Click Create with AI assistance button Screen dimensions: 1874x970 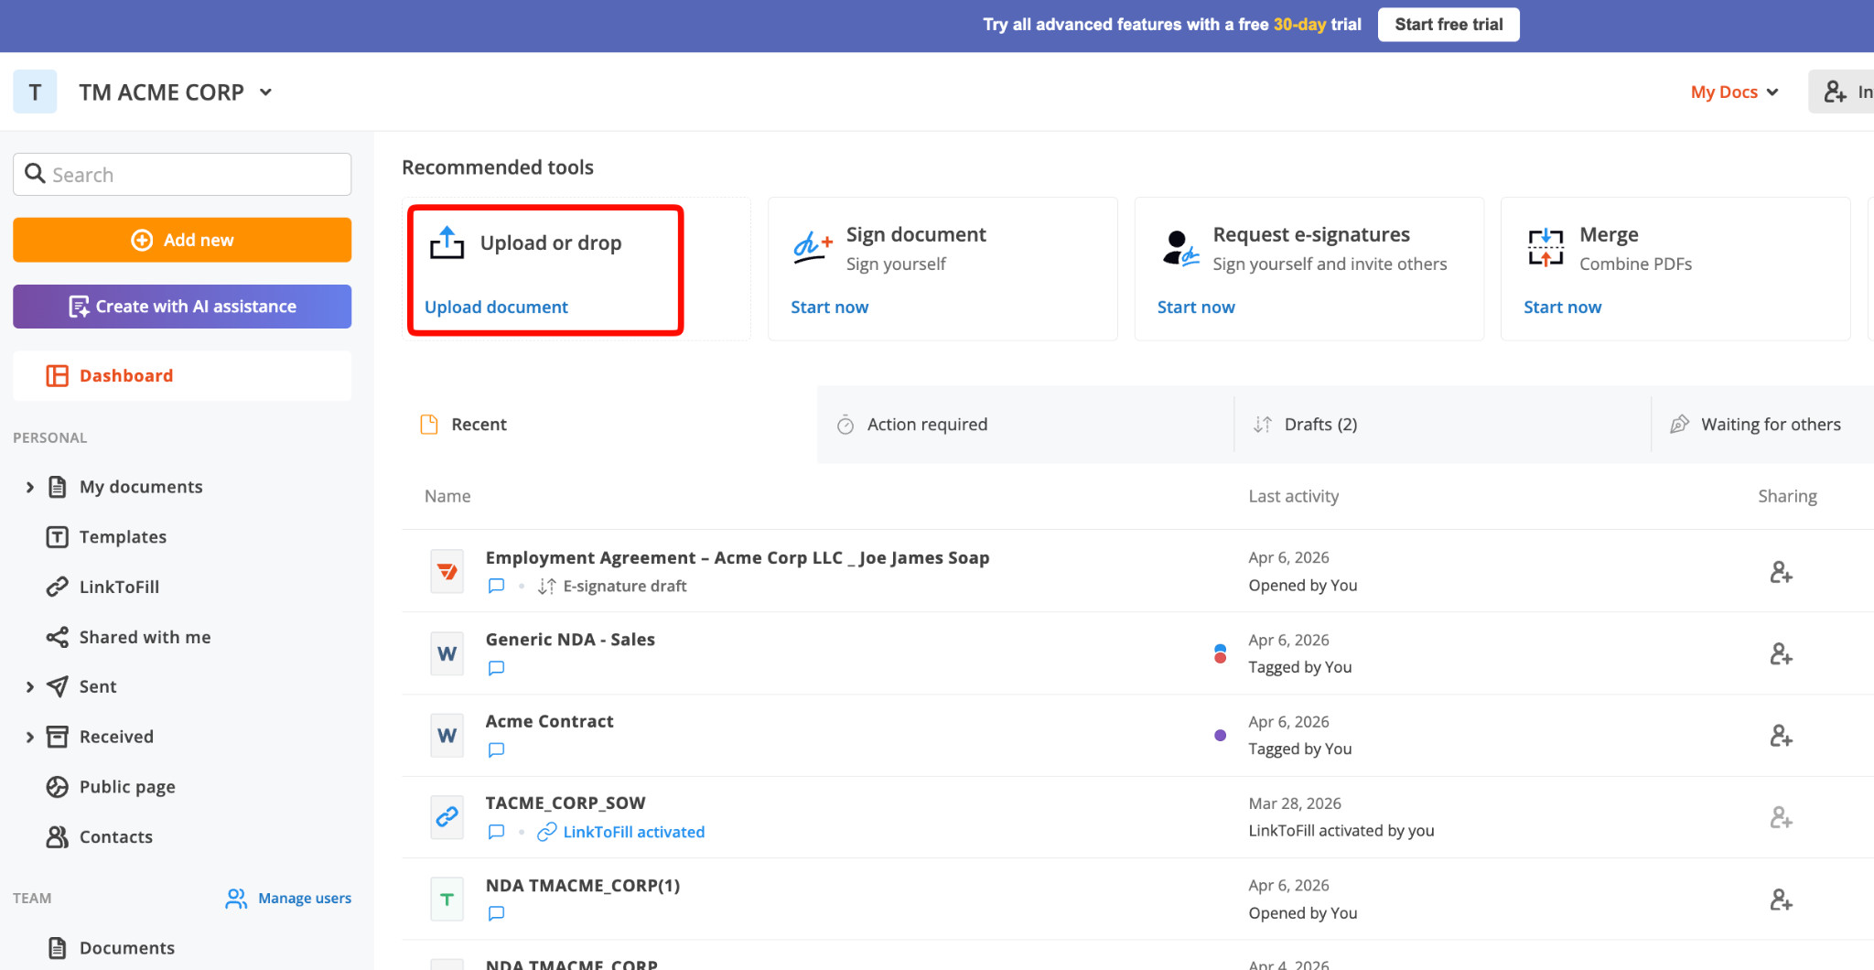(x=182, y=307)
